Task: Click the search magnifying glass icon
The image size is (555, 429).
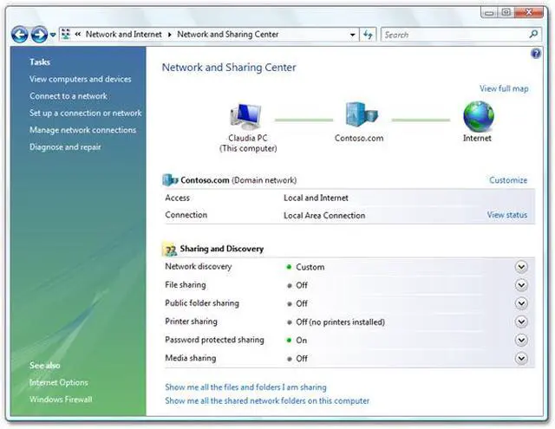Action: pos(533,35)
